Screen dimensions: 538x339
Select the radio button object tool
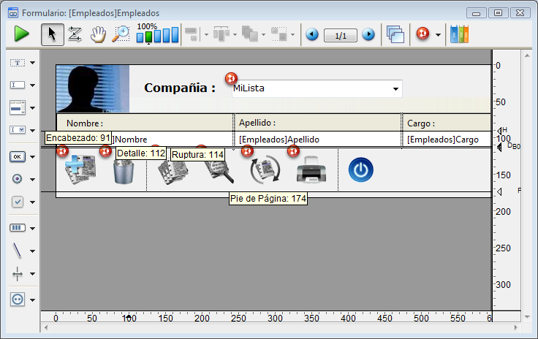[18, 178]
